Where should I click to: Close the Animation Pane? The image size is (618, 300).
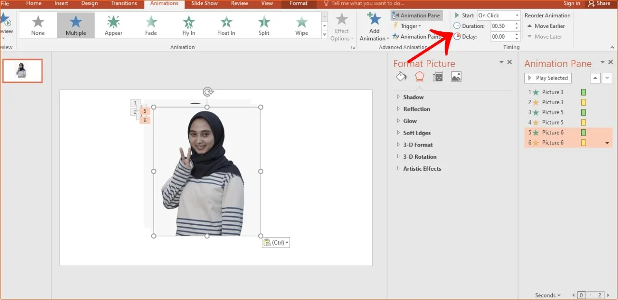611,62
